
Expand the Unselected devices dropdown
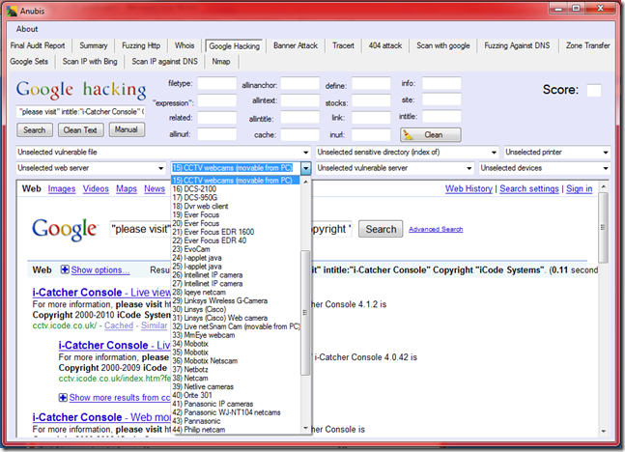point(606,168)
